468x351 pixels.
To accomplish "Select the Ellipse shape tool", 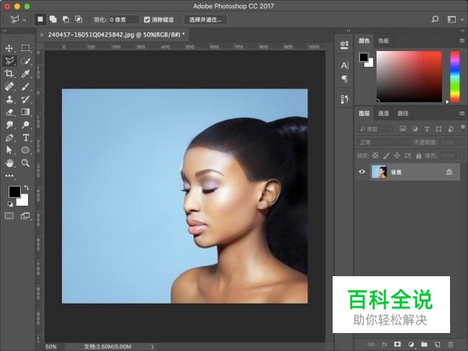I will pos(25,150).
